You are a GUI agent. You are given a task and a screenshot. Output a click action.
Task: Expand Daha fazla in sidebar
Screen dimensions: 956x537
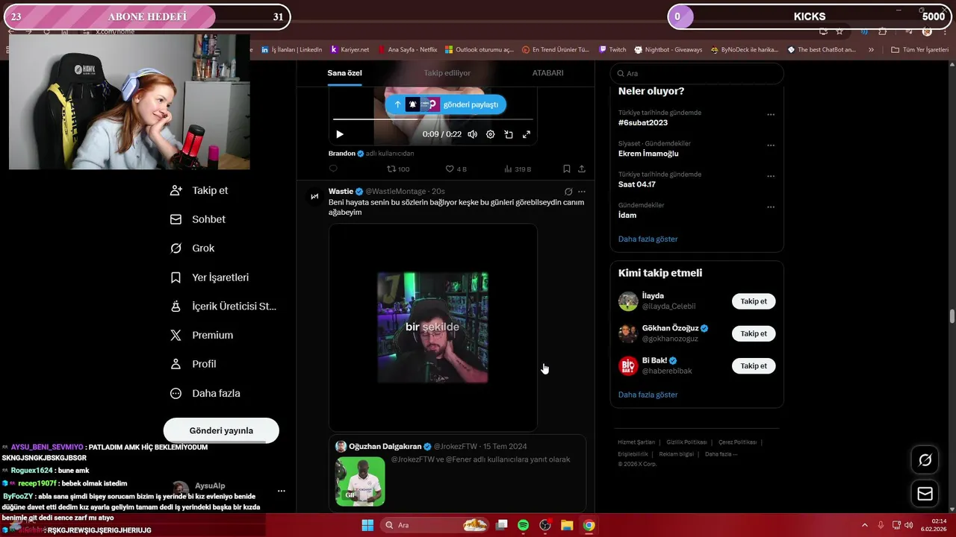pyautogui.click(x=205, y=393)
